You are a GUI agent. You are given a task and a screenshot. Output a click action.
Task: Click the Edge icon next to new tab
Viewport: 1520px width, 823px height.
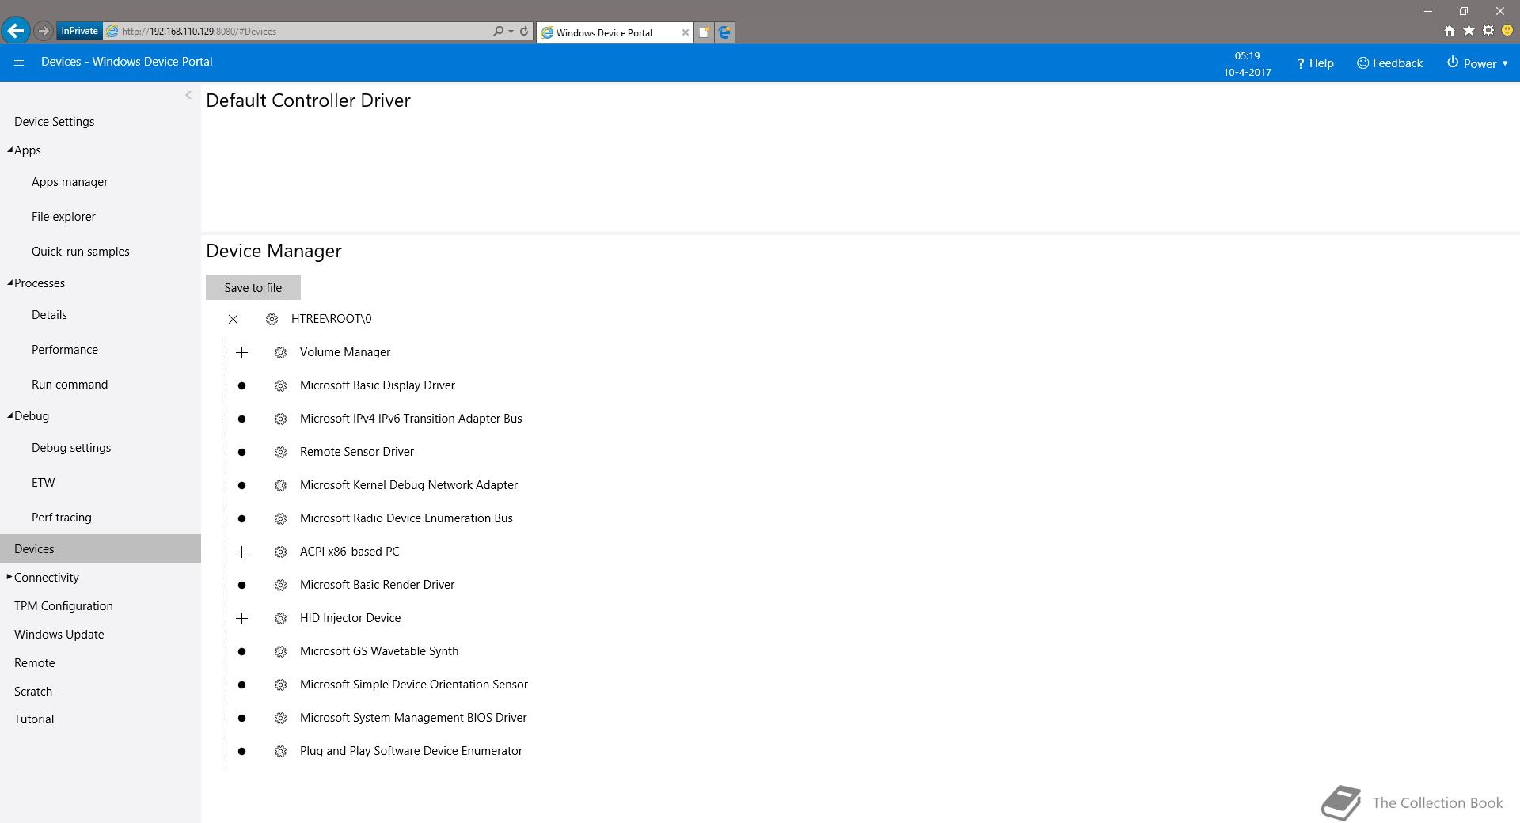[x=724, y=32]
